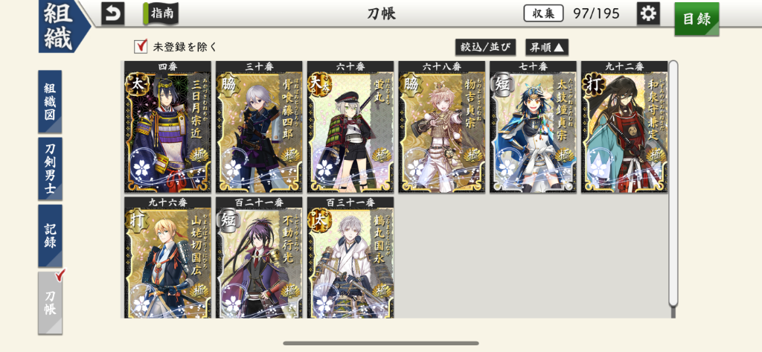Toggle 昇順 ascending sort order

pos(547,47)
